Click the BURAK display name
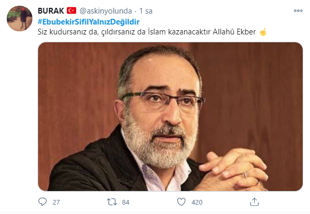 [51, 10]
